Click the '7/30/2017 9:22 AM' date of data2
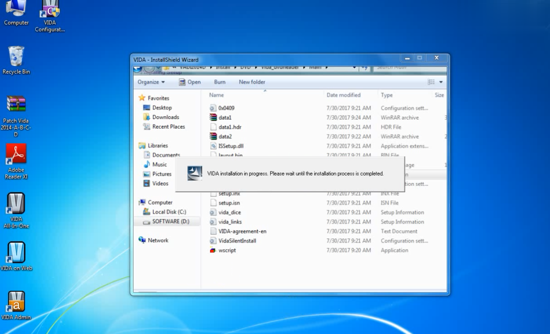This screenshot has width=550, height=334. (x=348, y=136)
